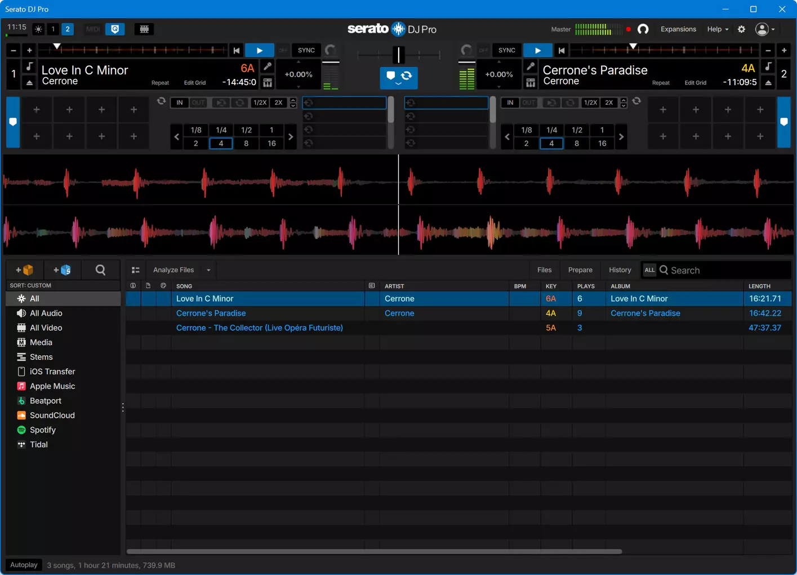Toggle SYNC on deck 1

pyautogui.click(x=306, y=50)
